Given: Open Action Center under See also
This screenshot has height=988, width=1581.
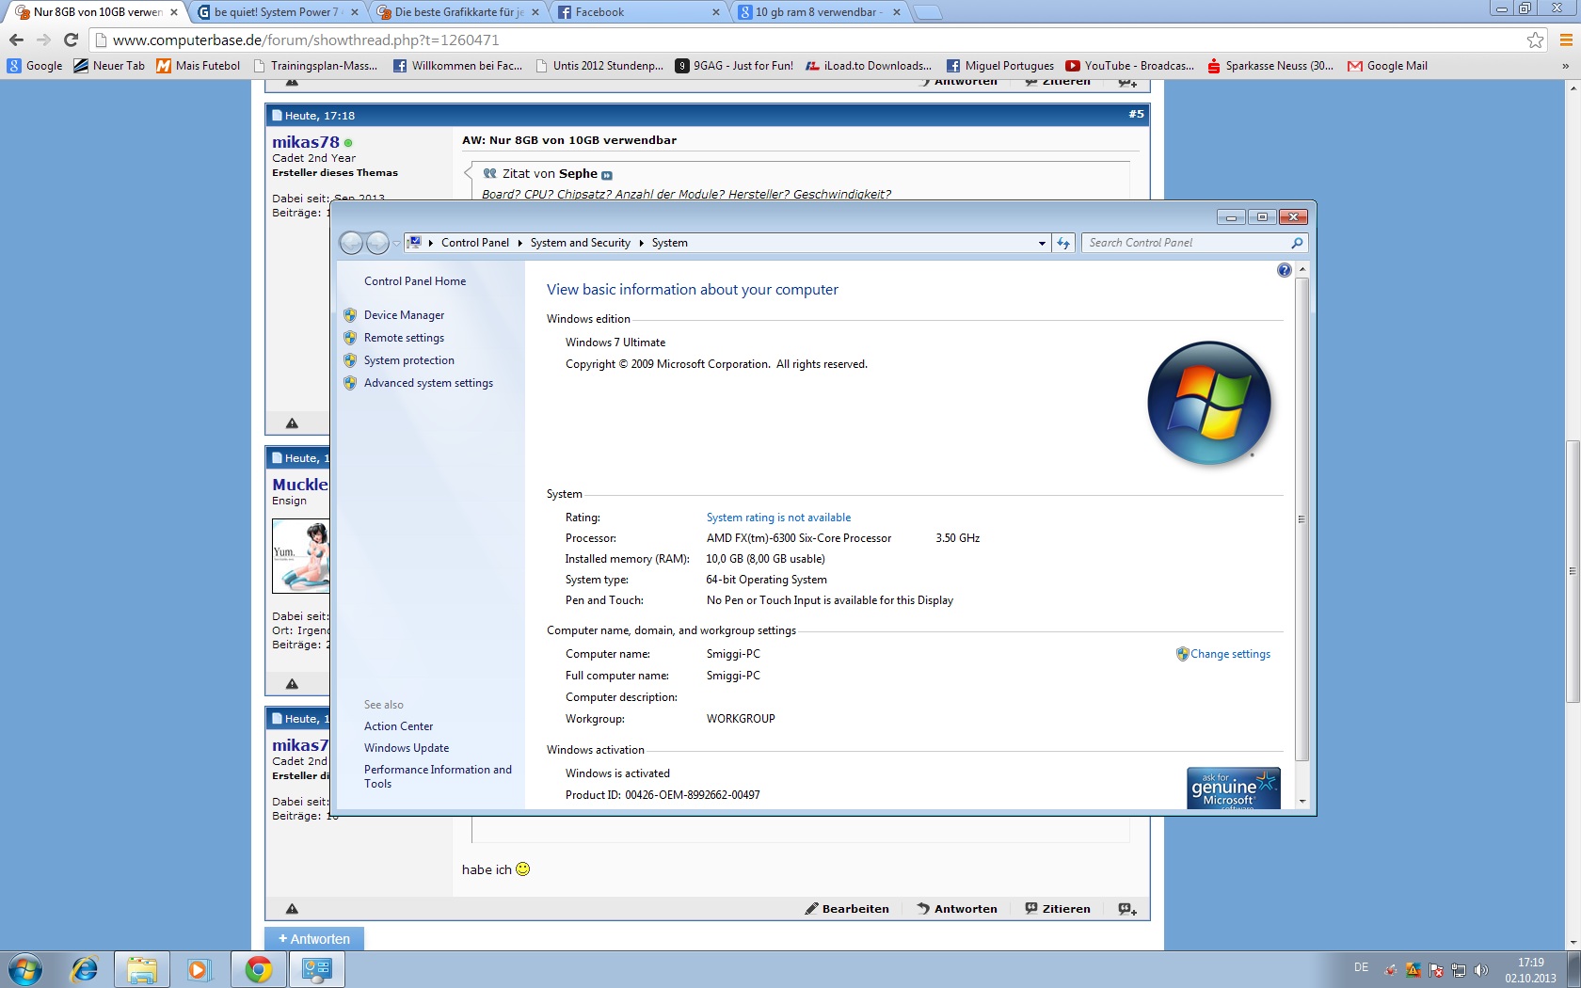Looking at the screenshot, I should click(398, 726).
